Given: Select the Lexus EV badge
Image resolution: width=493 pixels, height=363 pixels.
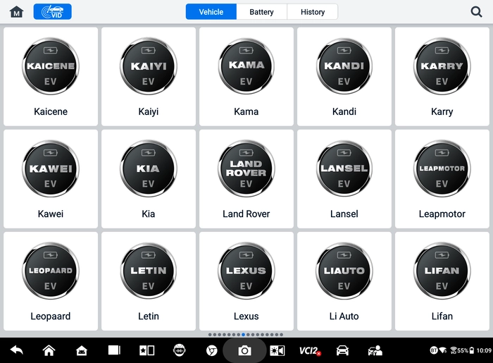Looking at the screenshot, I should click(x=246, y=271).
